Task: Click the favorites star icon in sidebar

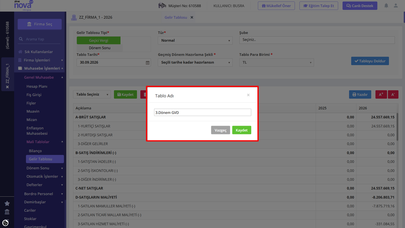Action: point(7,203)
